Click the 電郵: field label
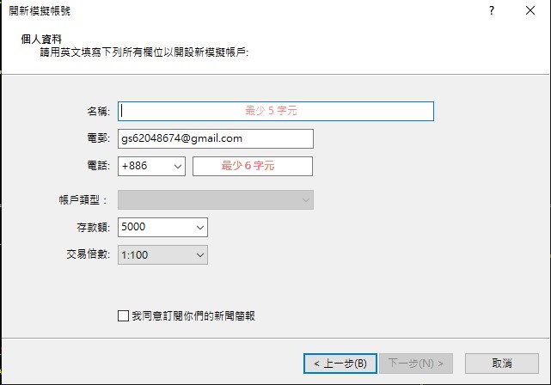The width and height of the screenshot is (551, 385). [x=98, y=139]
